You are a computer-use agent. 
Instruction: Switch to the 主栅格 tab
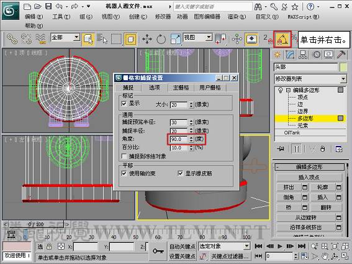pos(181,88)
